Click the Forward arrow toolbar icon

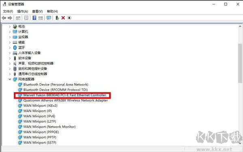pyautogui.click(x=10, y=18)
